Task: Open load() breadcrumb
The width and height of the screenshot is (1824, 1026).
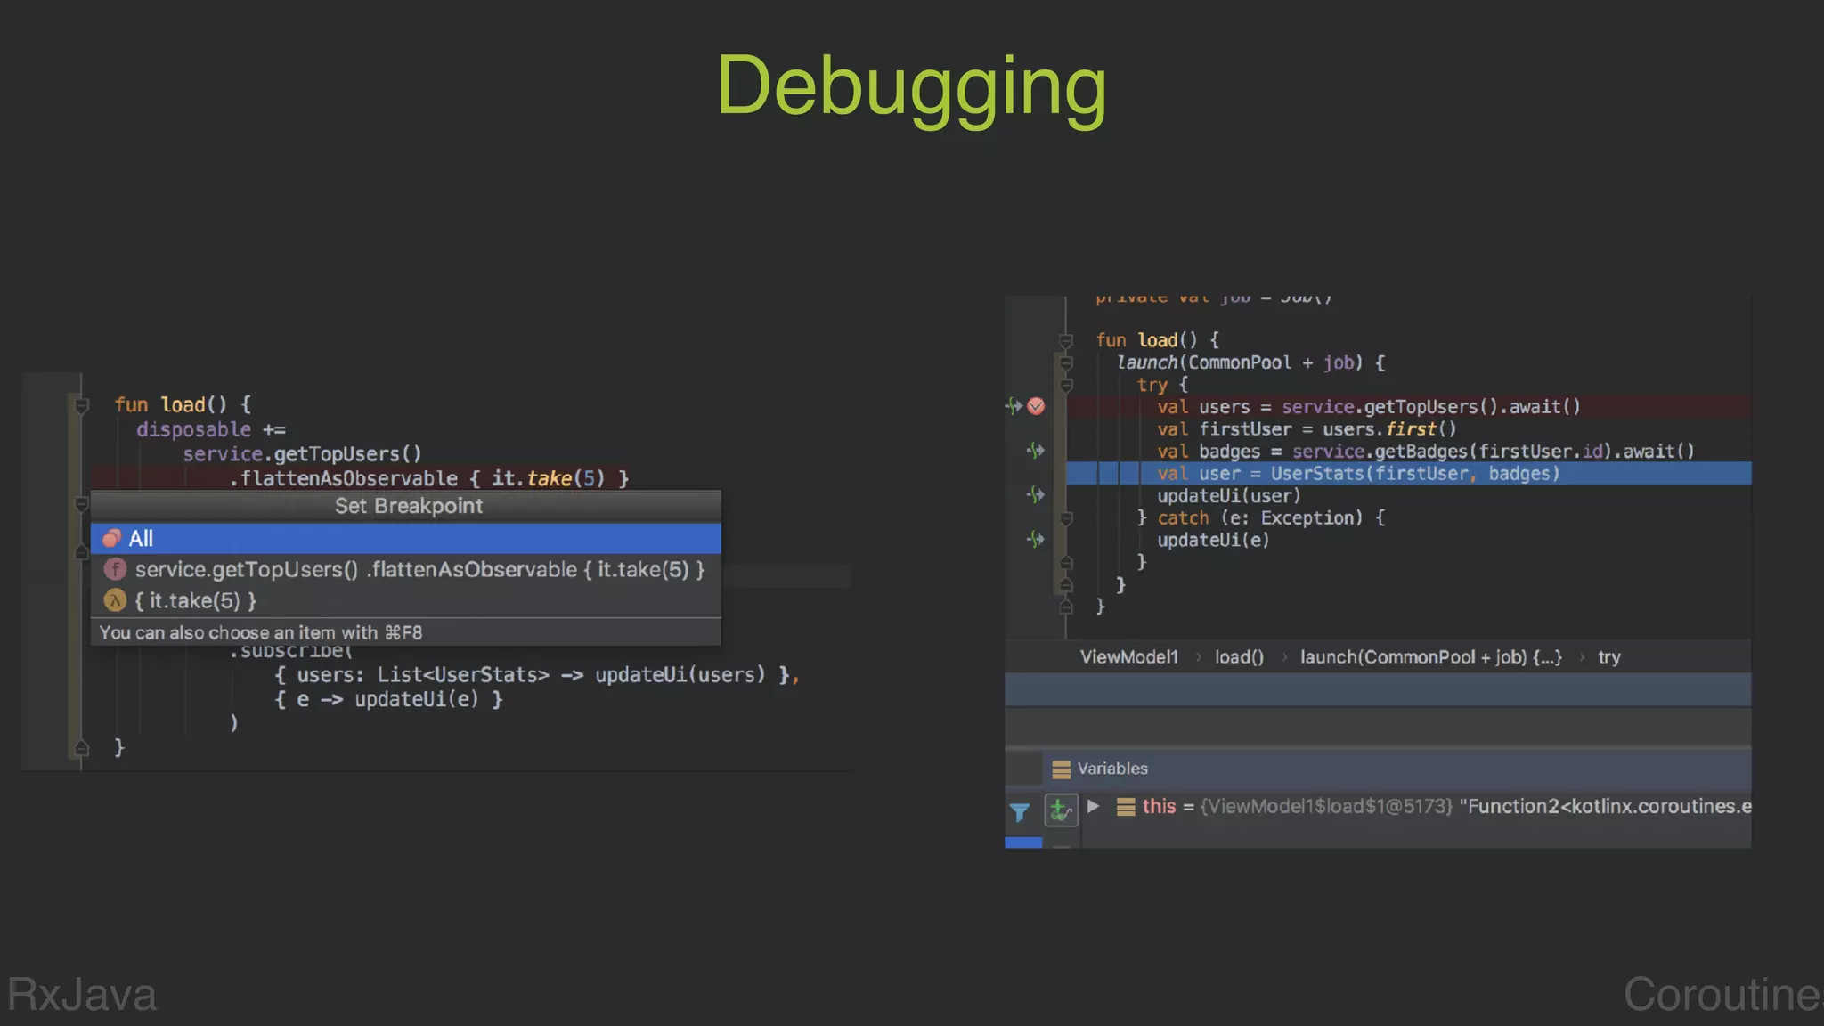Action: click(1239, 657)
